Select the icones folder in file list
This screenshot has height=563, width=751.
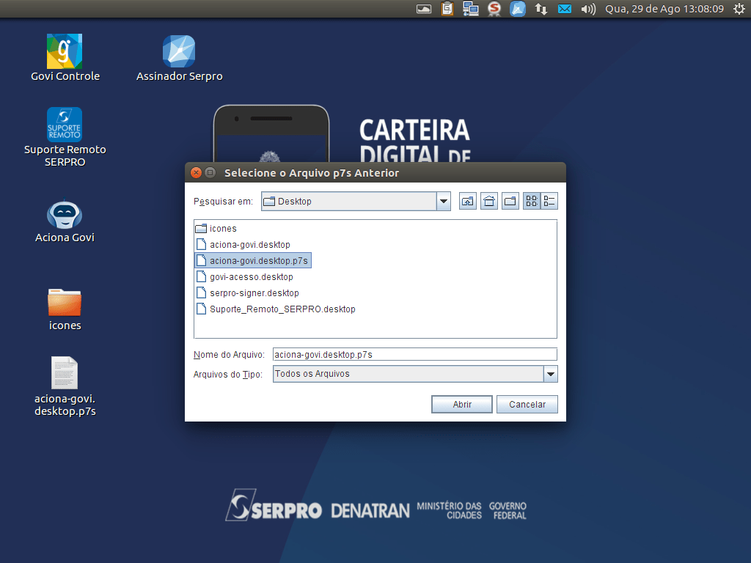(x=216, y=229)
